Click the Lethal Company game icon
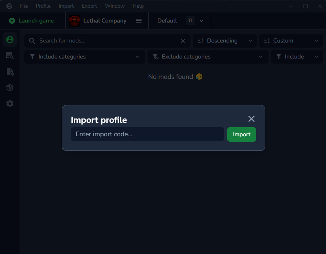Image resolution: width=326 pixels, height=254 pixels. coord(75,21)
